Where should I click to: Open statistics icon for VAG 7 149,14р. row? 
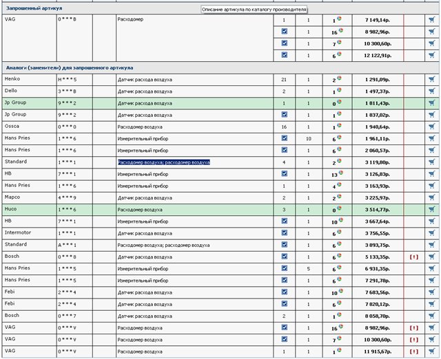(339, 19)
